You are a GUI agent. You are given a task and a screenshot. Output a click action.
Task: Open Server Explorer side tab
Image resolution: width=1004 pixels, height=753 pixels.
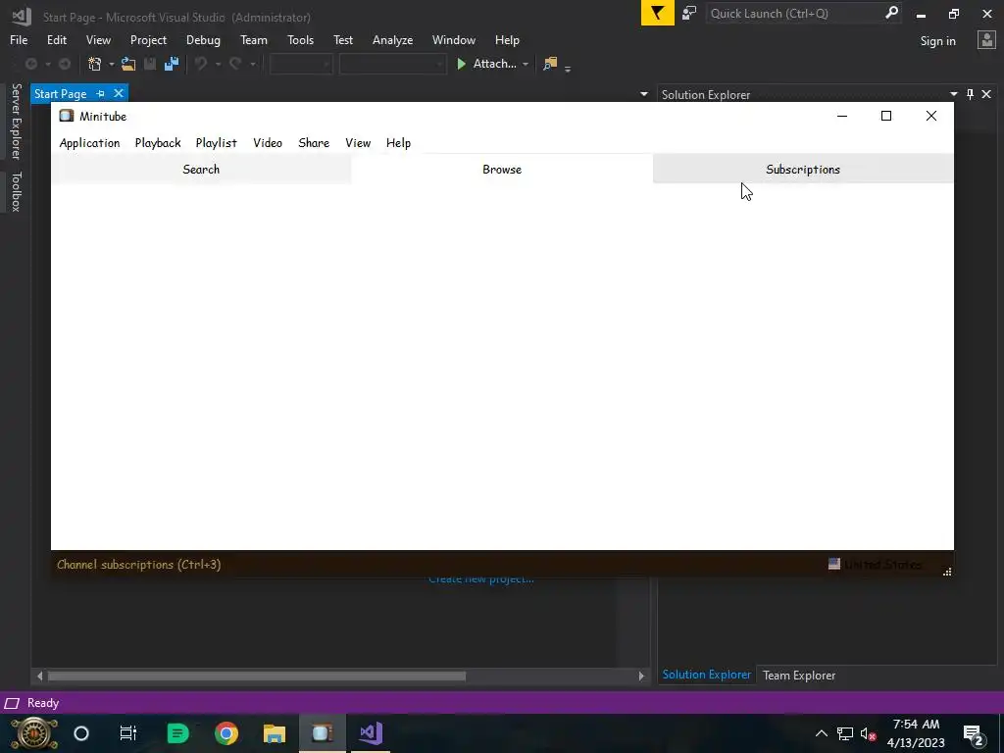pos(16,121)
